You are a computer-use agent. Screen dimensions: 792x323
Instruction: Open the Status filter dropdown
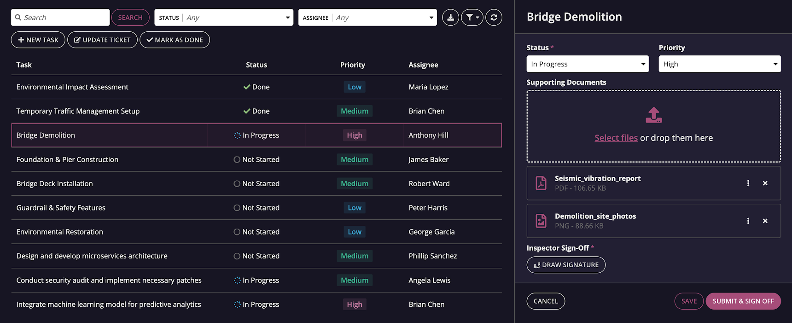coord(224,18)
